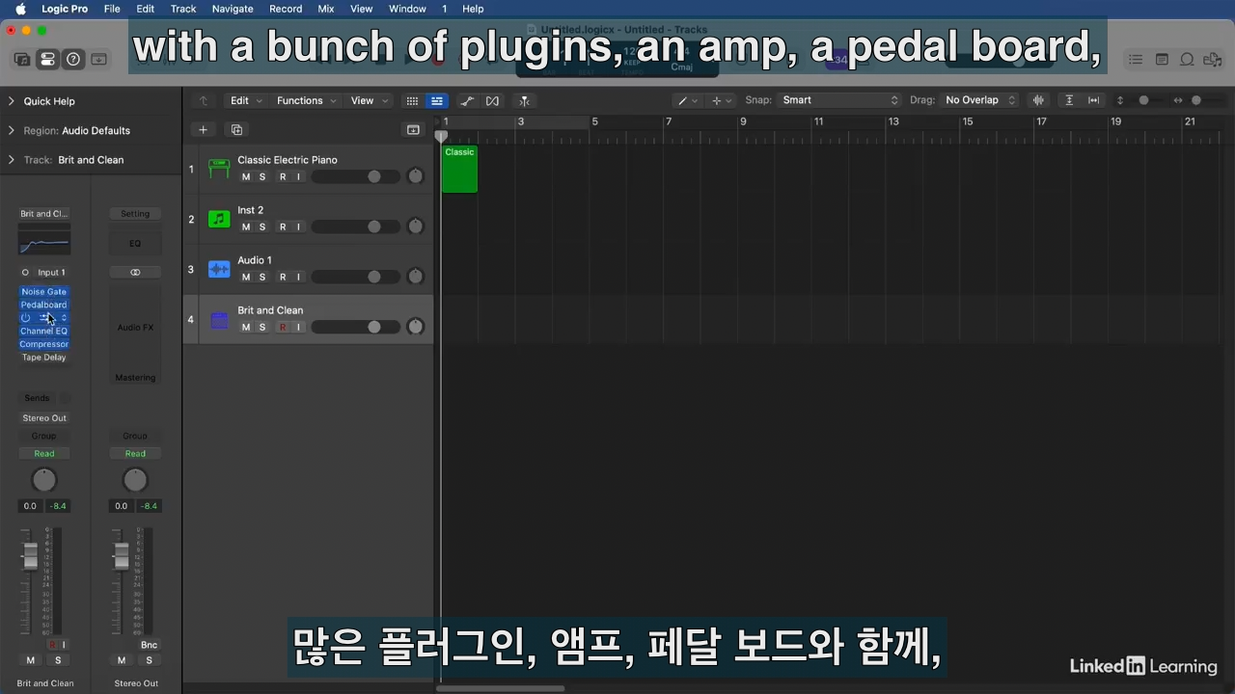Open Quick Help question mark button
The image size is (1235, 694).
[x=73, y=59]
